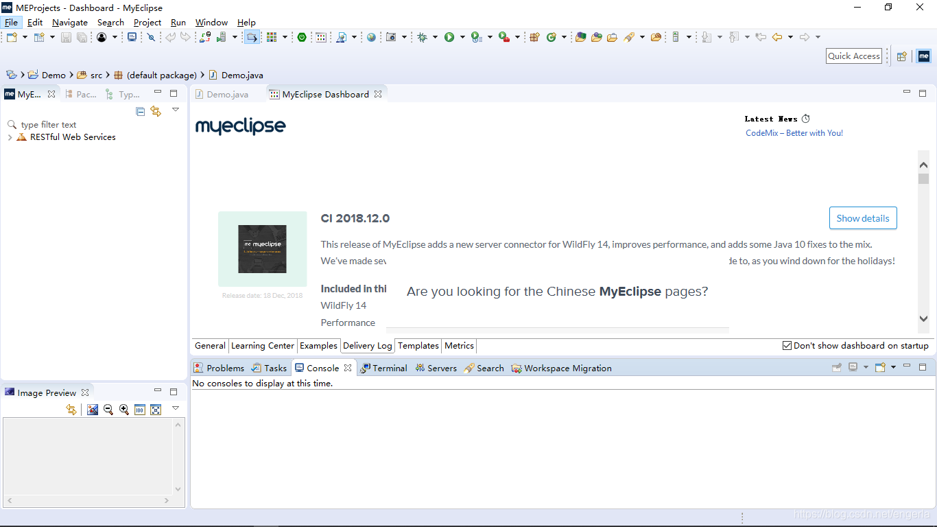Click the src breadcrumb item
Screen dimensions: 937x527
pyautogui.click(x=90, y=75)
